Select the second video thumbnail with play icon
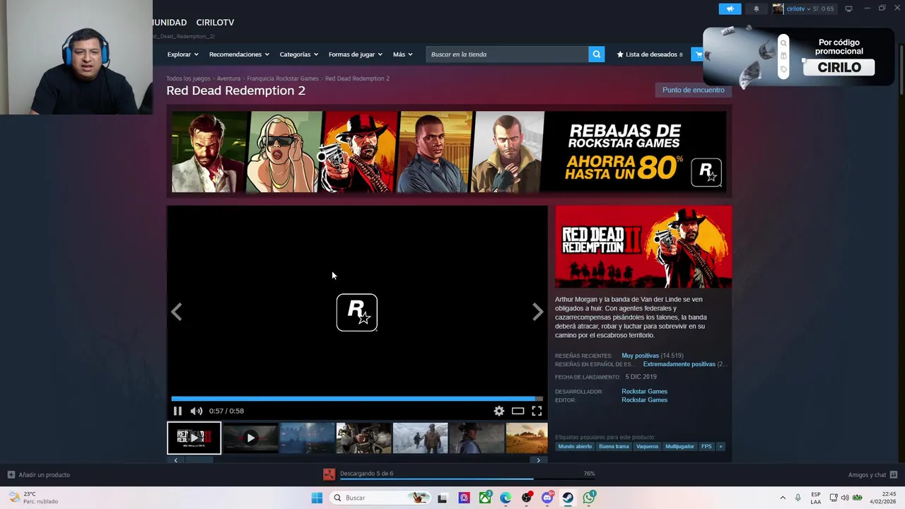This screenshot has width=905, height=509. pos(250,438)
